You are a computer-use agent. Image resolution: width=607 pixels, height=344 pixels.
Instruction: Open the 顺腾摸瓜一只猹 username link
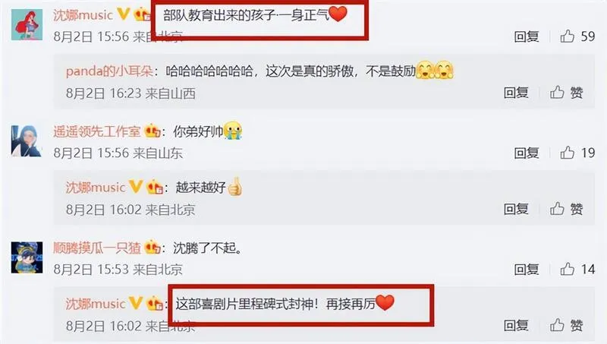97,248
